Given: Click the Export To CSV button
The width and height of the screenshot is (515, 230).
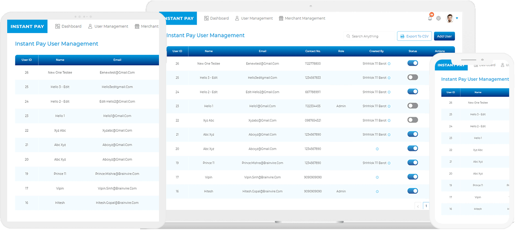Looking at the screenshot, I should [415, 36].
